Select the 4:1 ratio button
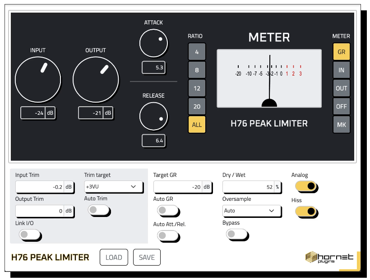The width and height of the screenshot is (370, 280). point(197,52)
